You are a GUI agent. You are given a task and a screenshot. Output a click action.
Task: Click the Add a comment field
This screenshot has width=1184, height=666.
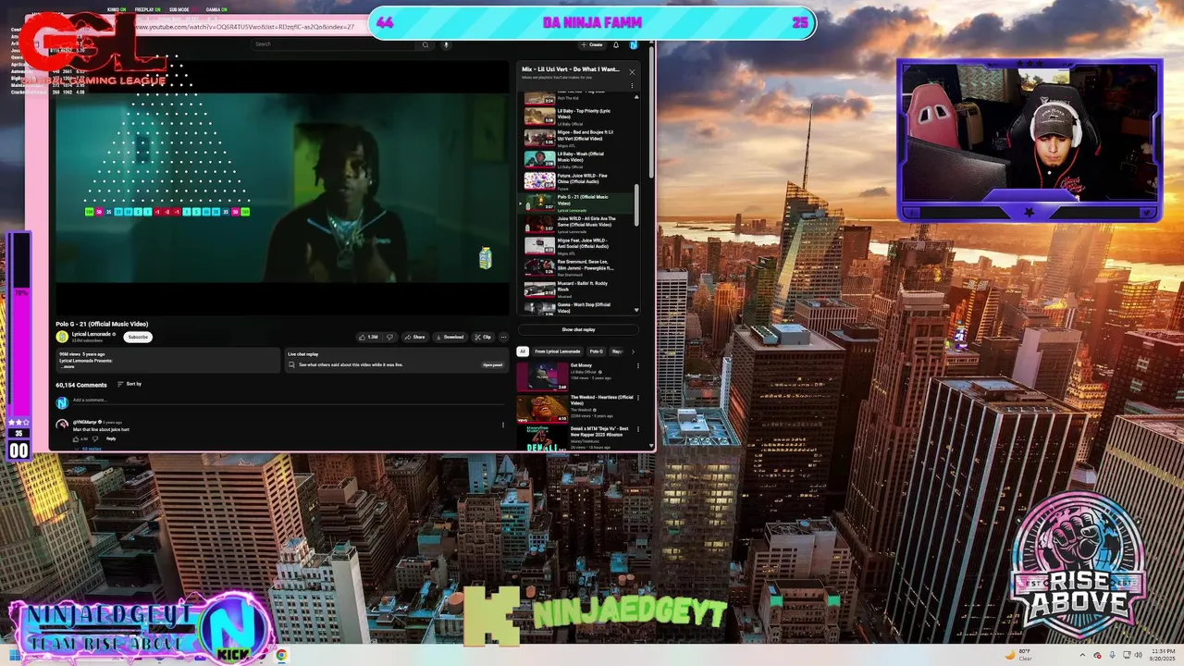[x=289, y=400]
